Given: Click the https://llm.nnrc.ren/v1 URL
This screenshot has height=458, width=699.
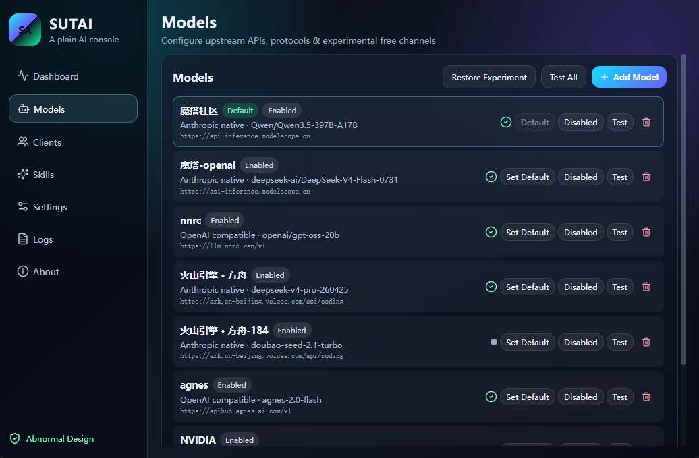Looking at the screenshot, I should [223, 246].
